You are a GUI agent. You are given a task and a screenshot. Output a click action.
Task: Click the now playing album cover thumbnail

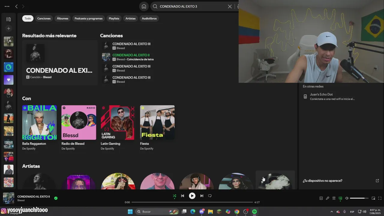click(8, 198)
